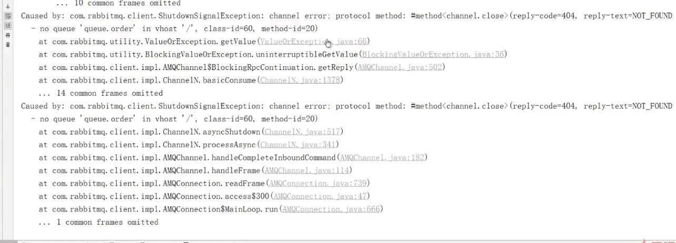Expand the '14 common frames omitted' fold
The height and width of the screenshot is (243, 676).
click(x=101, y=93)
